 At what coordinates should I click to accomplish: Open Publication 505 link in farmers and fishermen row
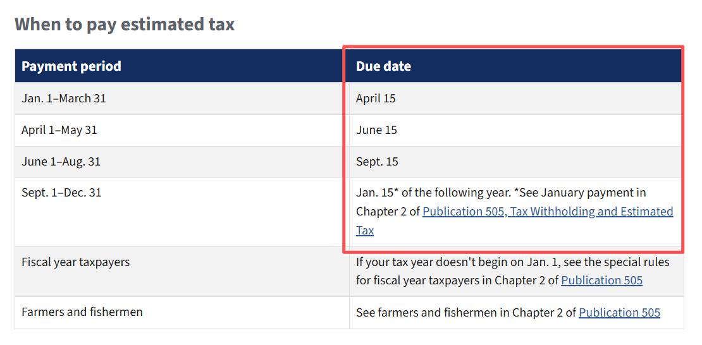coord(619,312)
